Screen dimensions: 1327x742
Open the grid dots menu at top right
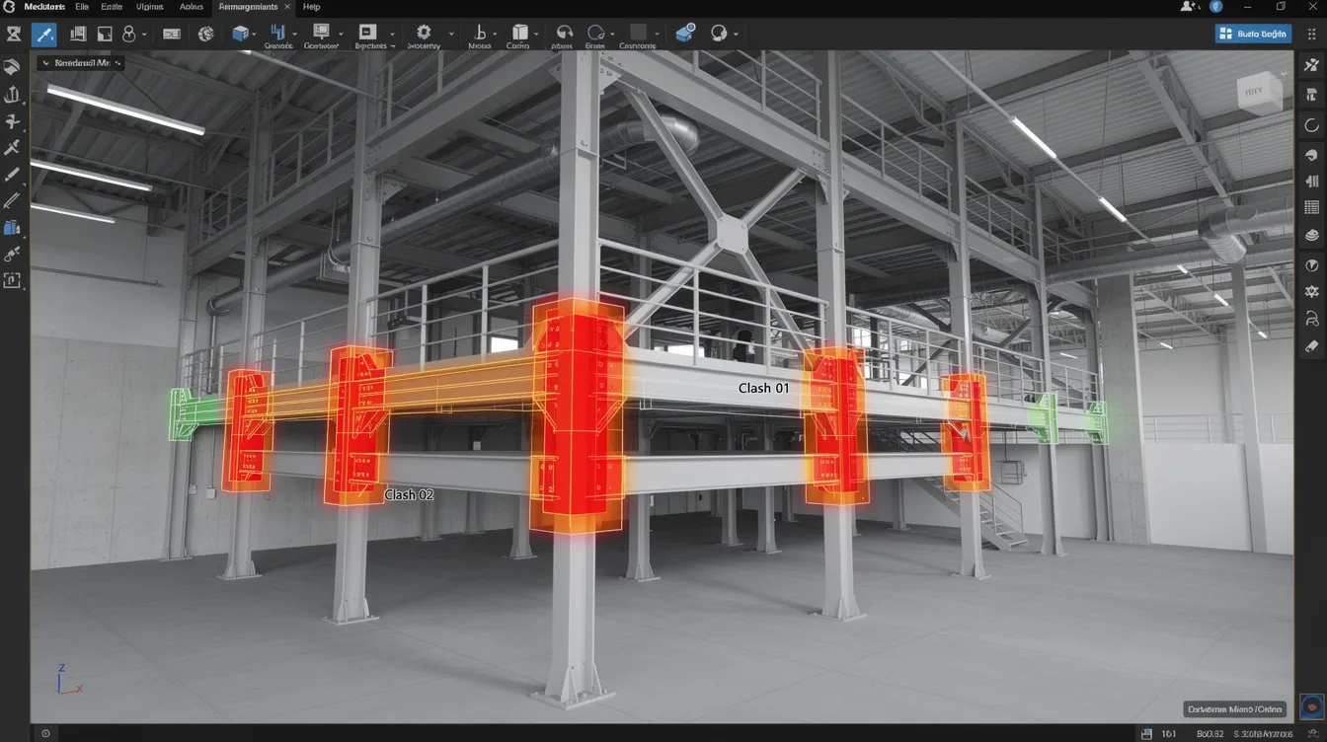[1312, 35]
